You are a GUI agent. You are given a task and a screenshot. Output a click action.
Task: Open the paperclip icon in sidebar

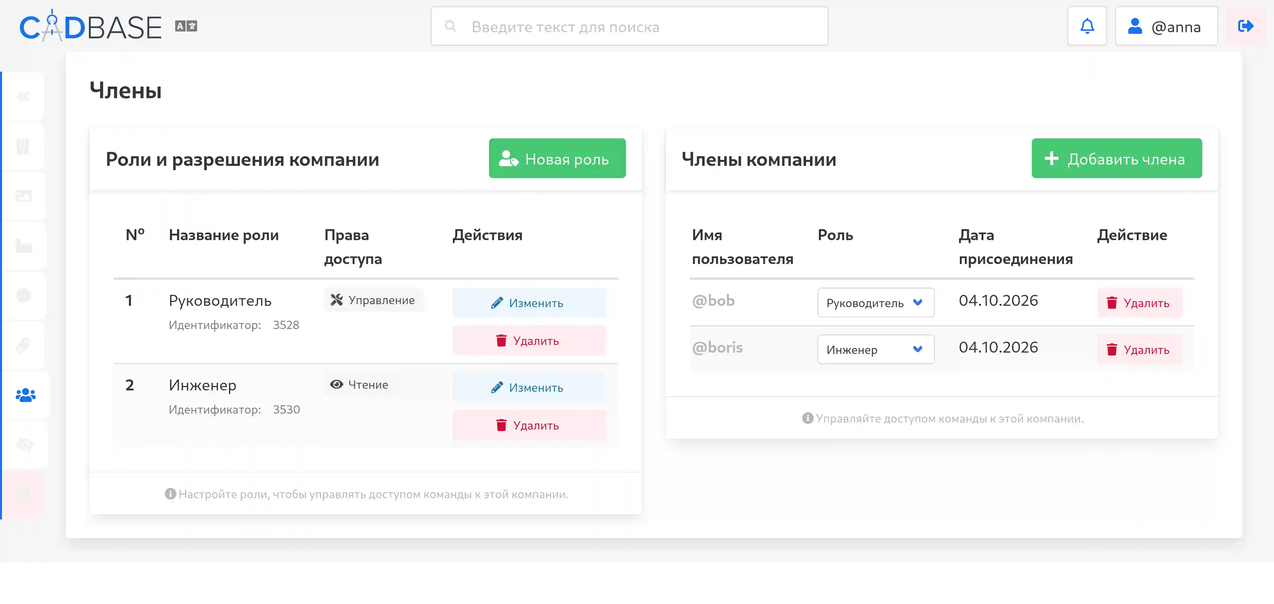click(23, 346)
